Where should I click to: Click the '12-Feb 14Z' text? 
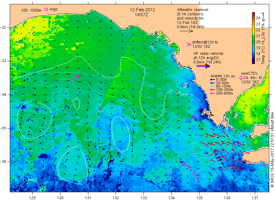tap(187, 23)
